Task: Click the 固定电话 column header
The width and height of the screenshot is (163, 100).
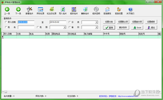Action: click(x=60, y=34)
